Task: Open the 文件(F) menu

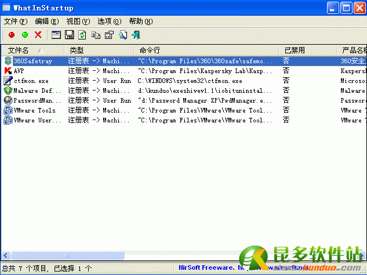Action: (x=16, y=21)
